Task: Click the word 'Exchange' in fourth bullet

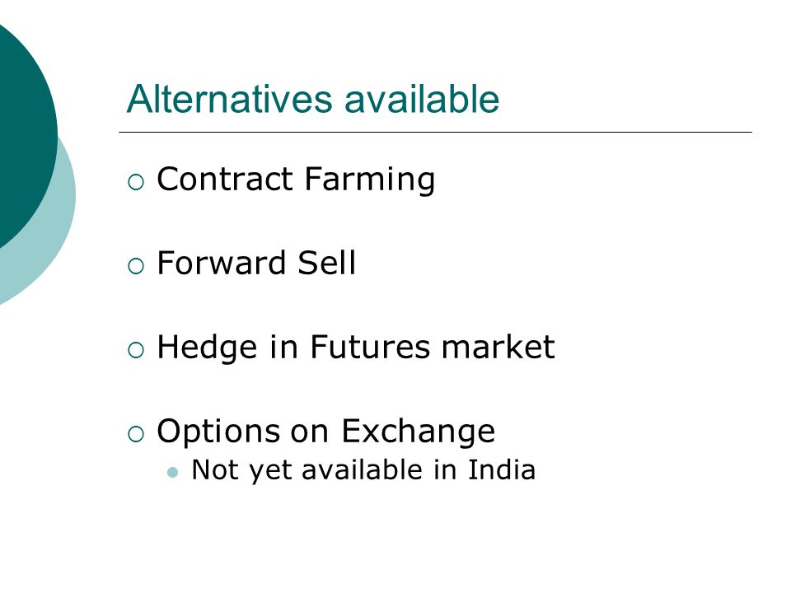Action: point(419,432)
